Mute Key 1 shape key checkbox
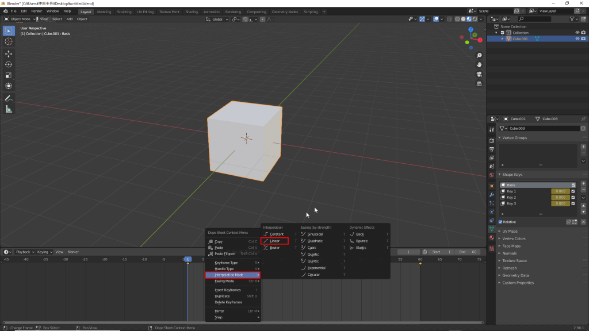This screenshot has width=589, height=331. 573,191
